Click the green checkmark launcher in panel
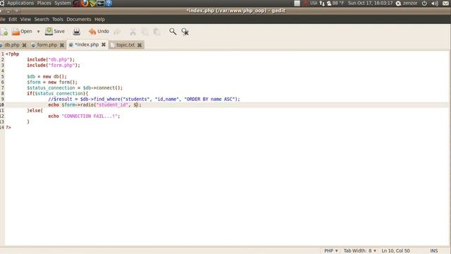This screenshot has width=451, height=254. (x=92, y=3)
